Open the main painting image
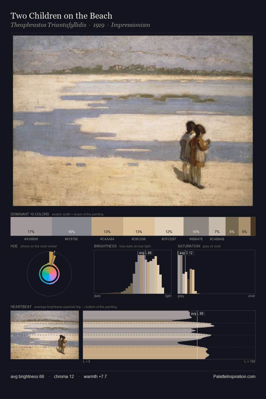 pyautogui.click(x=133, y=121)
